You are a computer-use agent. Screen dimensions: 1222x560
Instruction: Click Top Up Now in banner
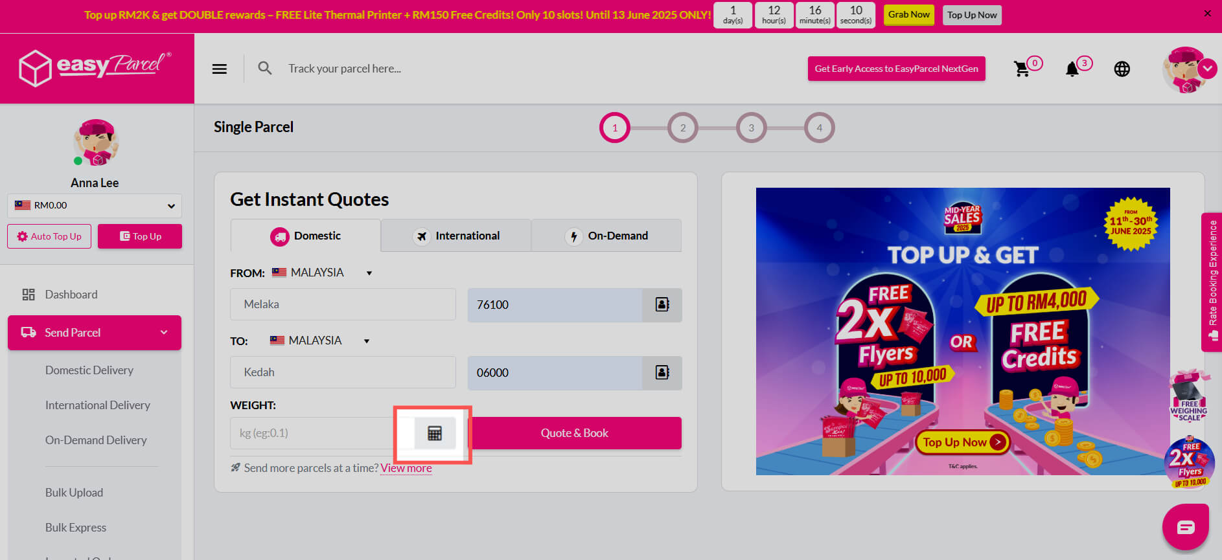coord(972,15)
